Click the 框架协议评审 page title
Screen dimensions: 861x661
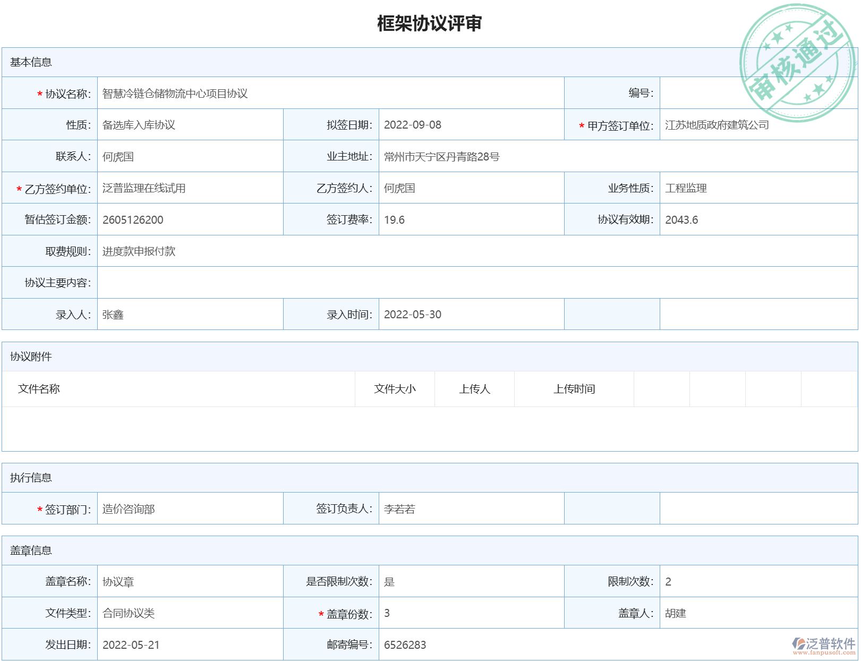coord(430,22)
